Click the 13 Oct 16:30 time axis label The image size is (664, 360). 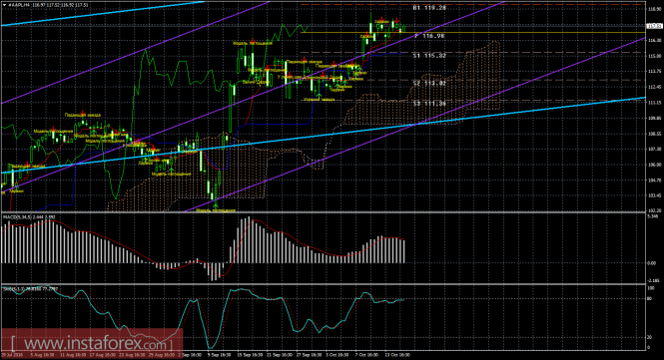tap(398, 355)
